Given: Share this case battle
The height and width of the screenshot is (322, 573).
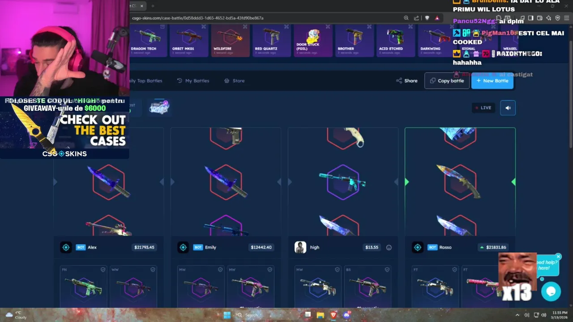Looking at the screenshot, I should click(x=406, y=80).
